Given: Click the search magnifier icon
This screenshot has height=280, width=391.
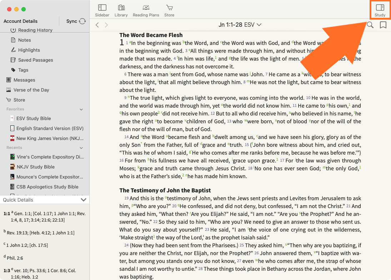Looking at the screenshot, I should [x=370, y=25].
